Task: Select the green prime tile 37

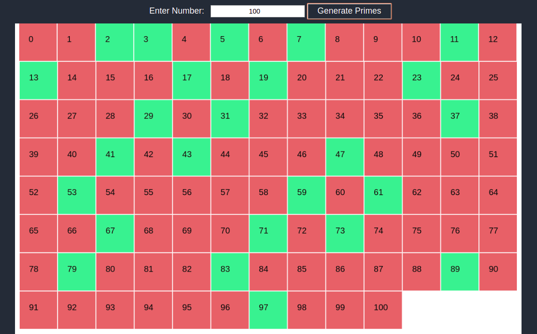Action: 460,119
